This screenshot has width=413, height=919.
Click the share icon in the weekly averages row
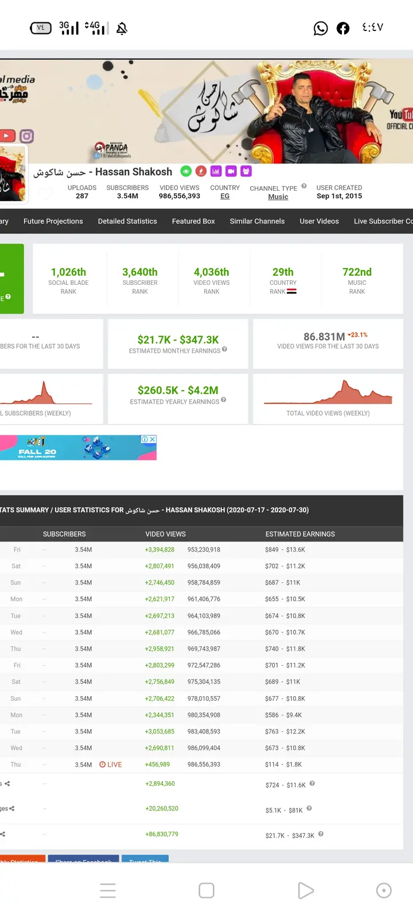click(11, 808)
